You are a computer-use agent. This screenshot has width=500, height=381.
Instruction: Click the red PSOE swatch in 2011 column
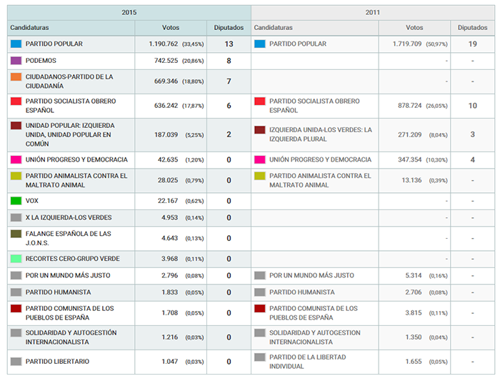(x=260, y=102)
